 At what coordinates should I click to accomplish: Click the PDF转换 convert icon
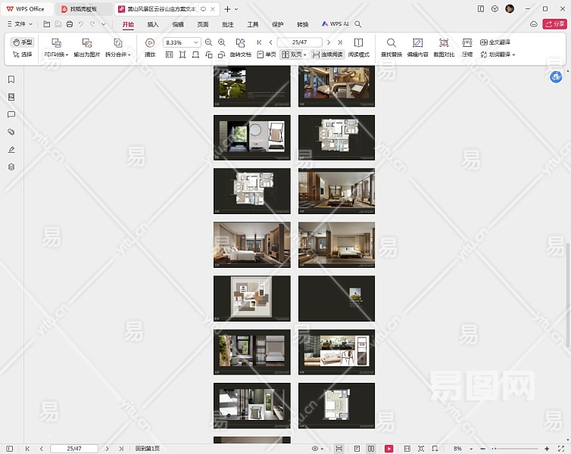(55, 43)
